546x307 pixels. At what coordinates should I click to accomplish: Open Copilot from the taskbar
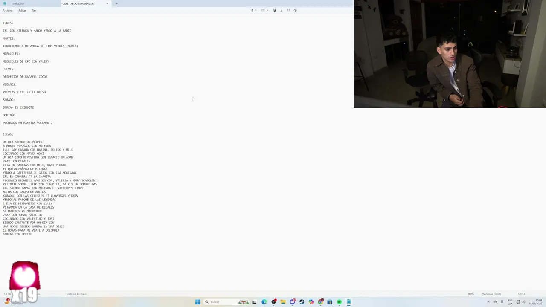(x=311, y=302)
